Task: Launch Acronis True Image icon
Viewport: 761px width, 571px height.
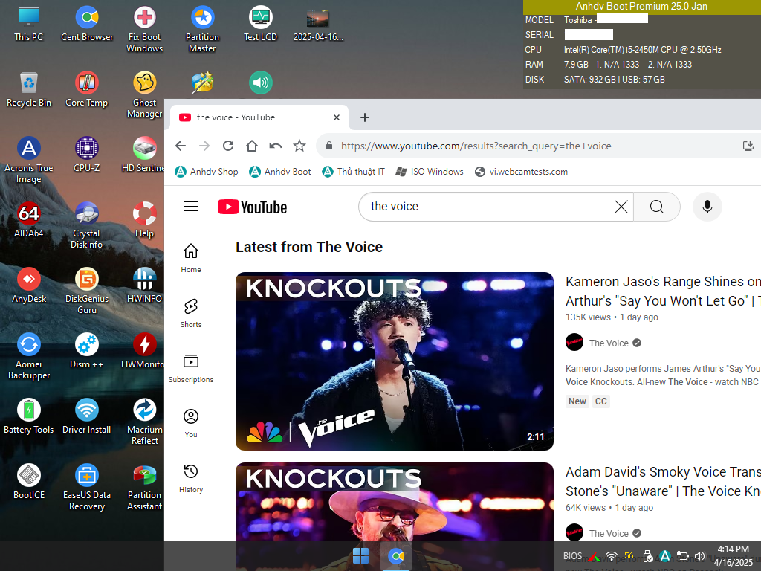Action: [29, 161]
